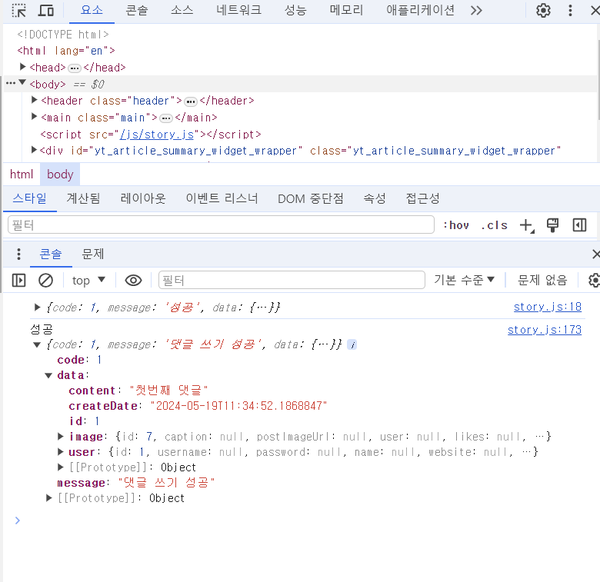Show the console sidebar icon

point(18,281)
